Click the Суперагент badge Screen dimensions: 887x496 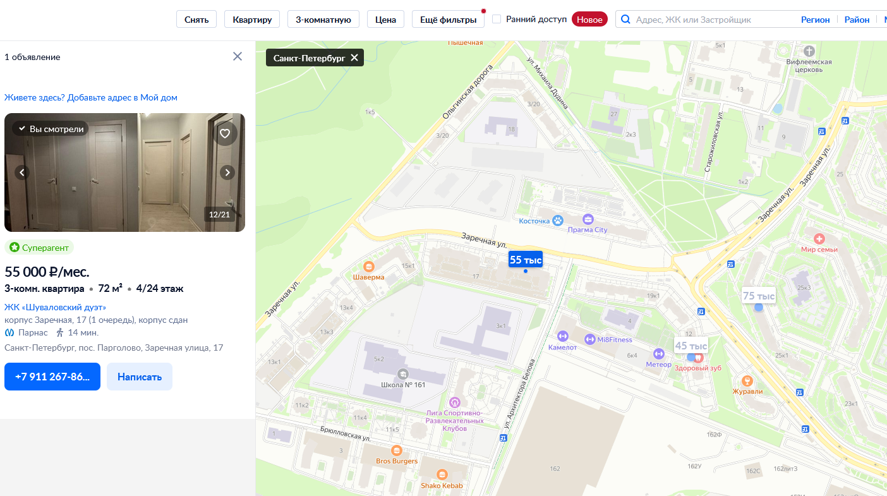(x=39, y=247)
